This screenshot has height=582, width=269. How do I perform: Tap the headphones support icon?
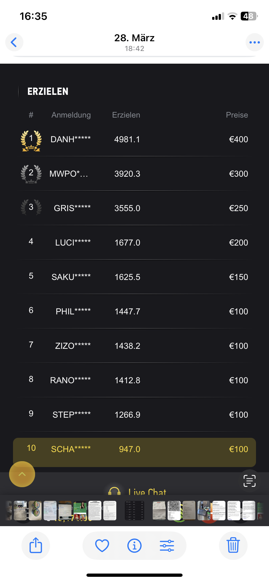coord(114,491)
